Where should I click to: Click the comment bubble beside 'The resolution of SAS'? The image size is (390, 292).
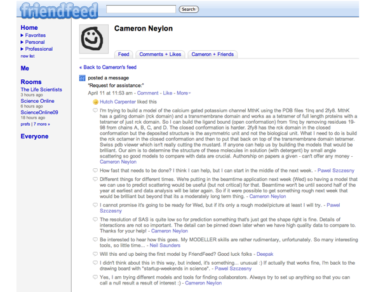pyautogui.click(x=95, y=220)
